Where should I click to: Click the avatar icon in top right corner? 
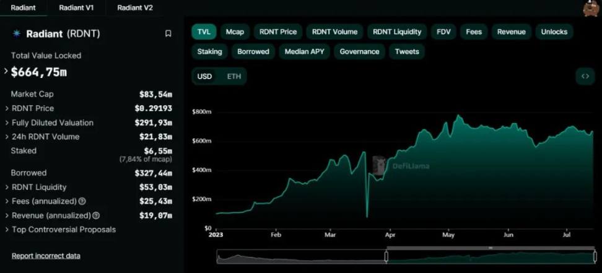[591, 8]
